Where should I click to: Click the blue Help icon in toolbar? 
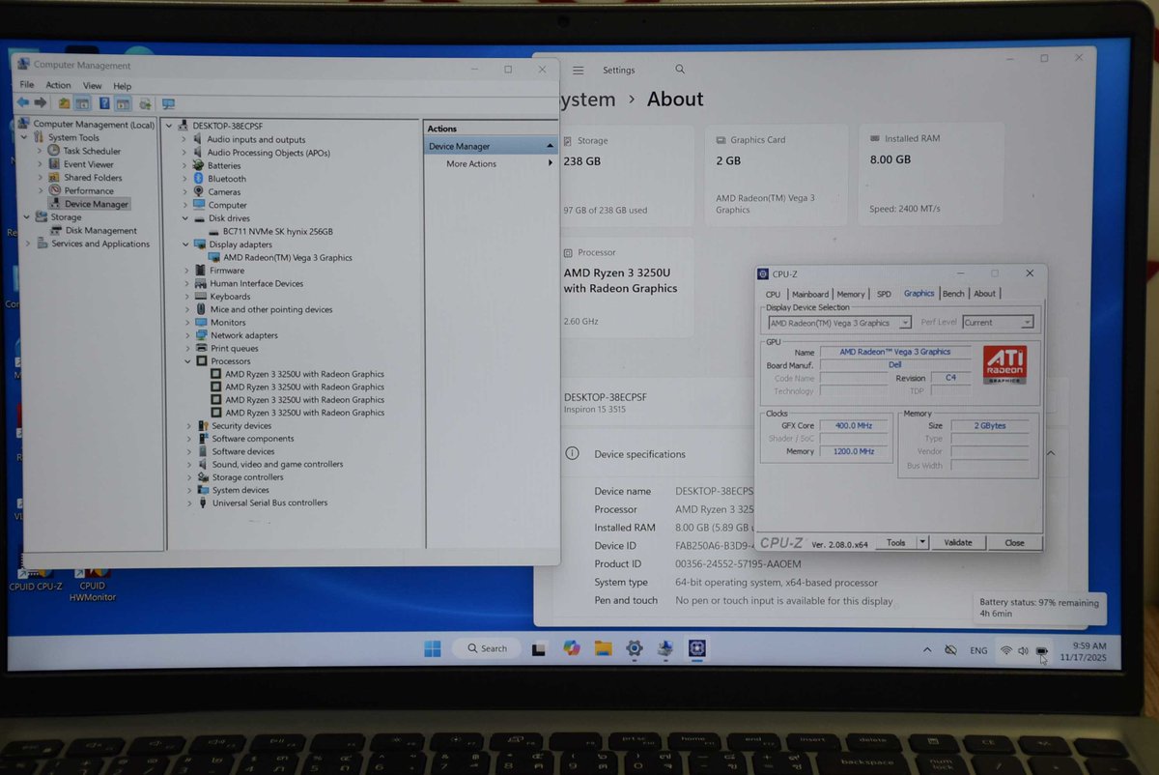[104, 103]
